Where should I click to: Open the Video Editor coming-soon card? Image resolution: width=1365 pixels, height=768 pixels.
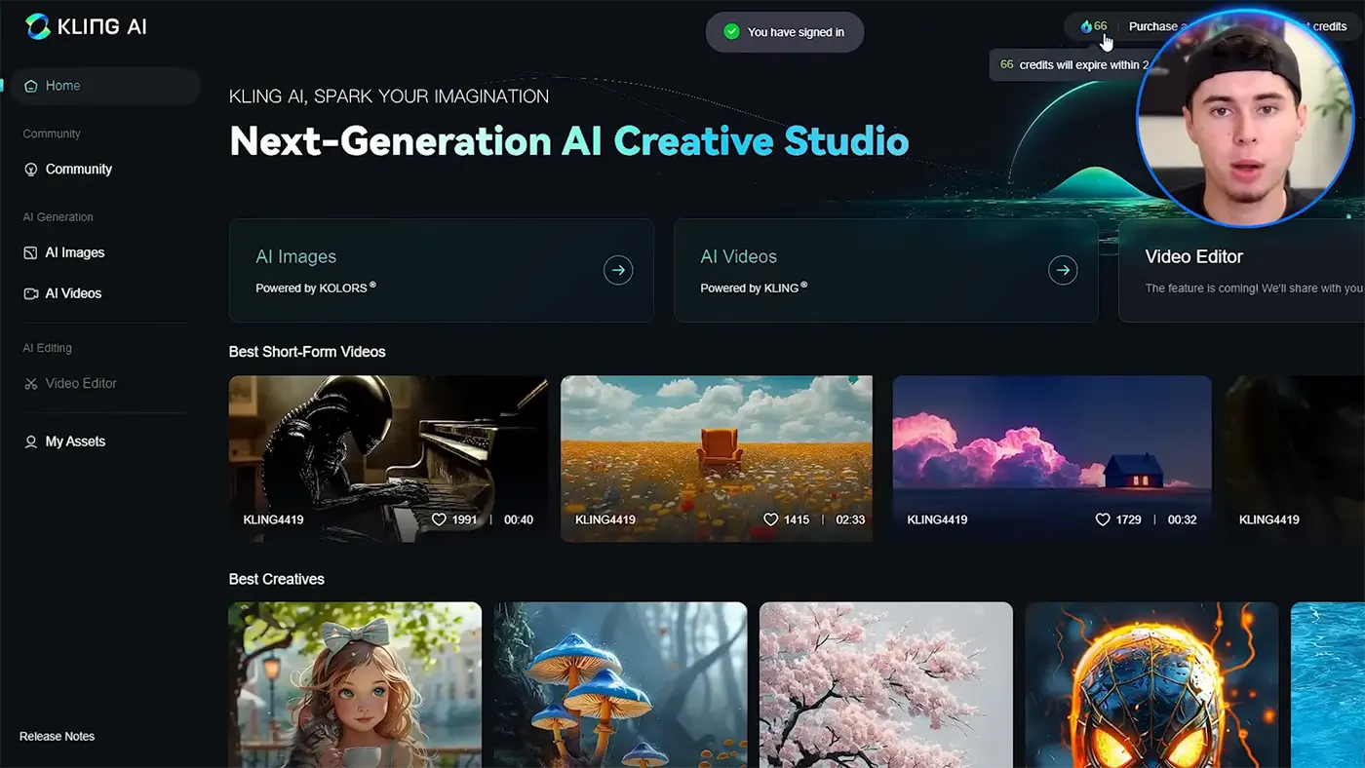pos(1241,270)
